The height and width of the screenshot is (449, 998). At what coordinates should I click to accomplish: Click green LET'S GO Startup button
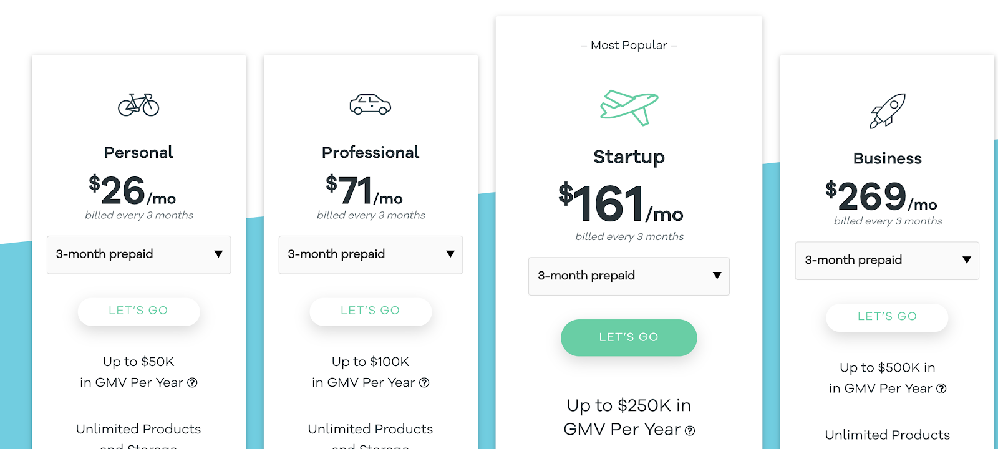point(629,337)
